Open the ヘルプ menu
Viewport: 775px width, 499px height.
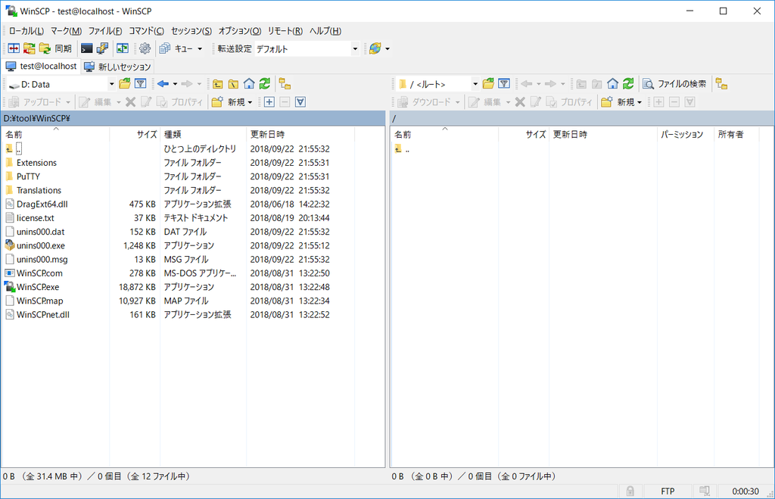coord(325,30)
